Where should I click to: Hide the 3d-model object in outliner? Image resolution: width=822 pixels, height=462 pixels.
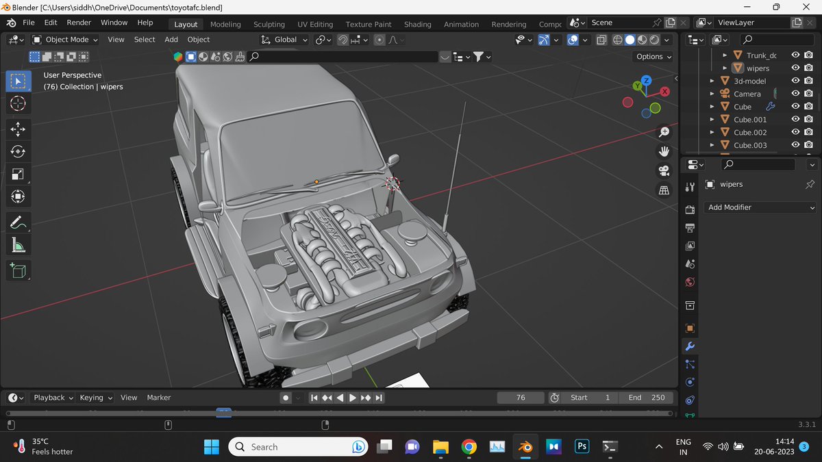coord(796,81)
